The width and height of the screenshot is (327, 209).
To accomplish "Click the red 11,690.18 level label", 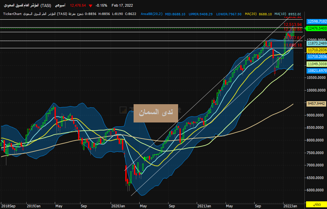I will (x=292, y=45).
